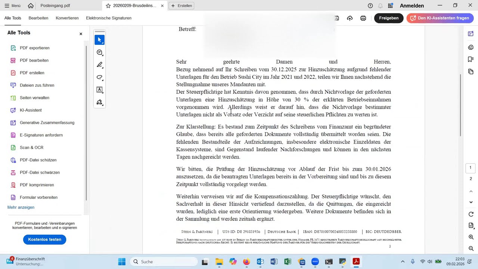Click the Anmelden button
The image size is (478, 269).
[412, 6]
